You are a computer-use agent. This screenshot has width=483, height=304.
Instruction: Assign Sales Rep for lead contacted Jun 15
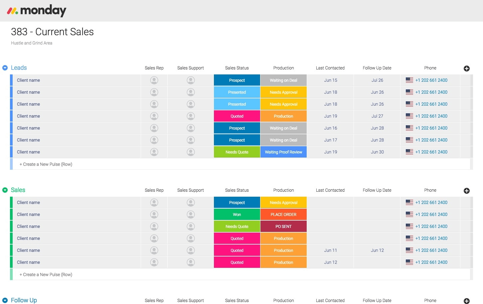[x=154, y=80]
